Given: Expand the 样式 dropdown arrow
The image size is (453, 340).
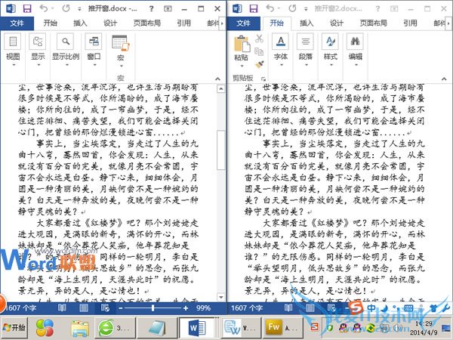Looking at the screenshot, I should pyautogui.click(x=331, y=65).
